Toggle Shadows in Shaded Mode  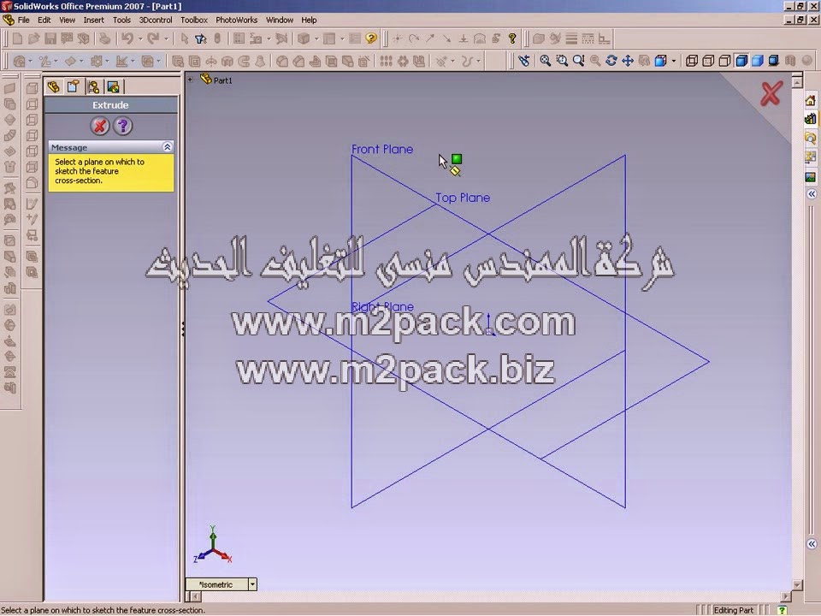click(x=774, y=61)
